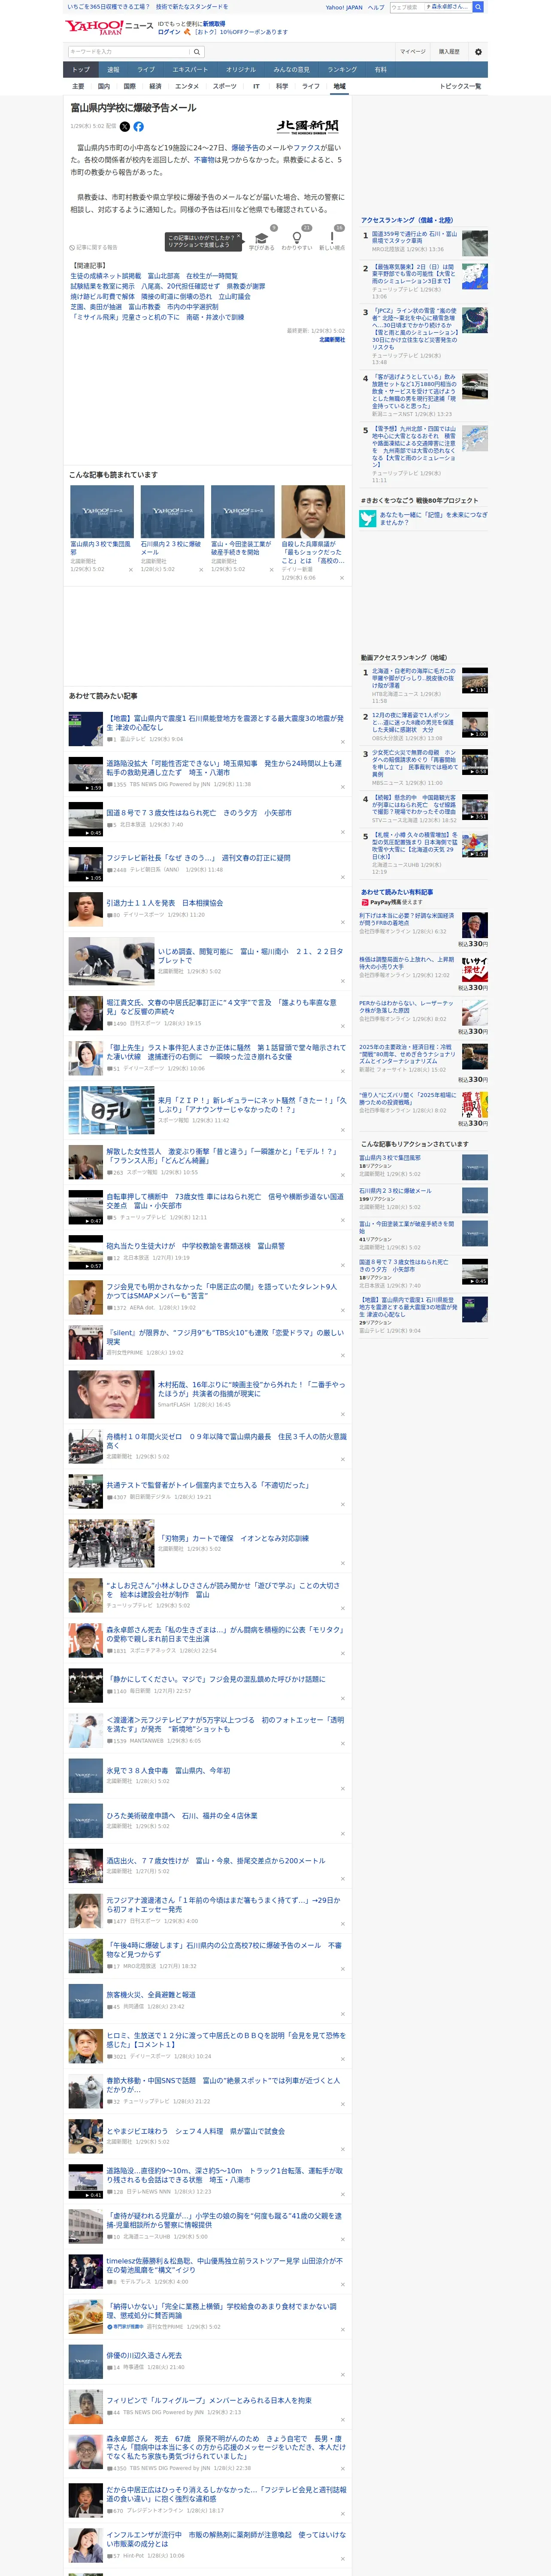Open paid article 利下げは本当に必要?
Image resolution: width=551 pixels, height=2576 pixels.
tap(407, 919)
